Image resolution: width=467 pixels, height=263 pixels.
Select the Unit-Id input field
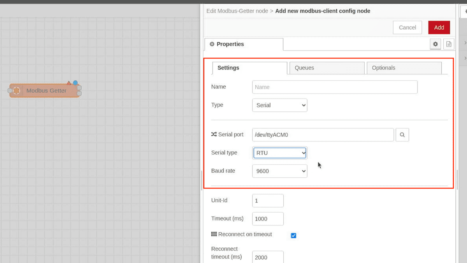268,201
